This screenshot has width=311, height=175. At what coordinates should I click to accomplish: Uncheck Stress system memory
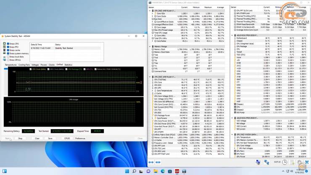tap(8, 53)
